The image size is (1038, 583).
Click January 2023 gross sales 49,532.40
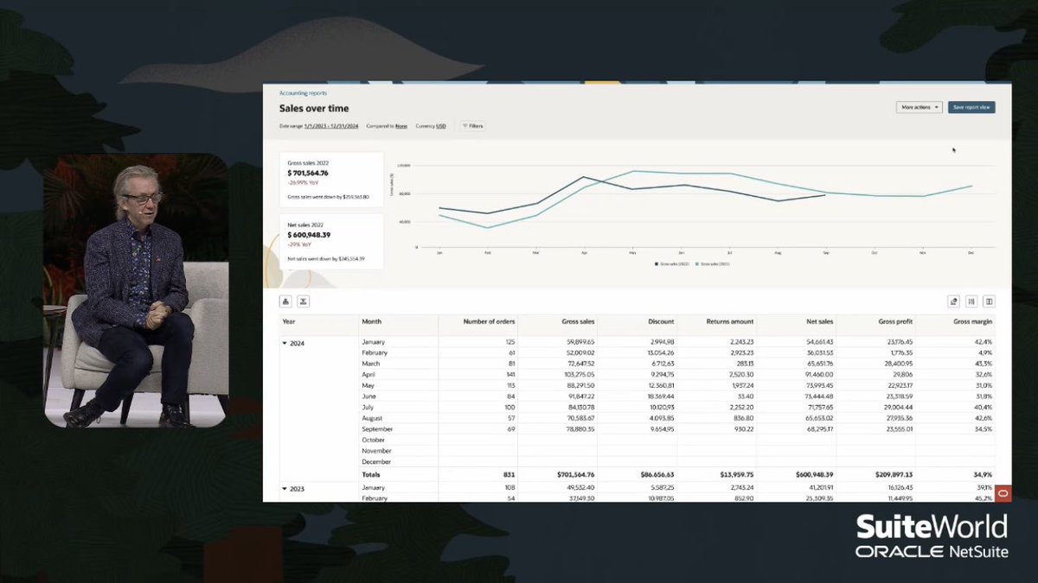coord(579,488)
